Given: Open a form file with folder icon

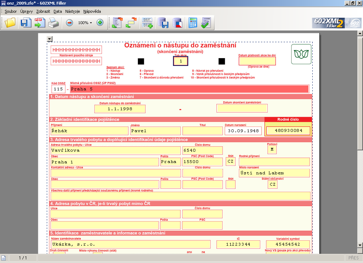Looking at the screenshot, I should [x=10, y=23].
